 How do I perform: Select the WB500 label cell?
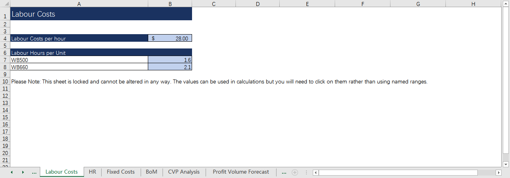click(79, 60)
